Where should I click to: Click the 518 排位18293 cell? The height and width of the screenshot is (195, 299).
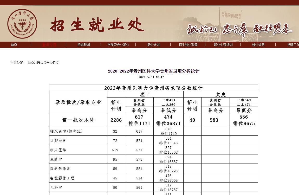click(168, 168)
